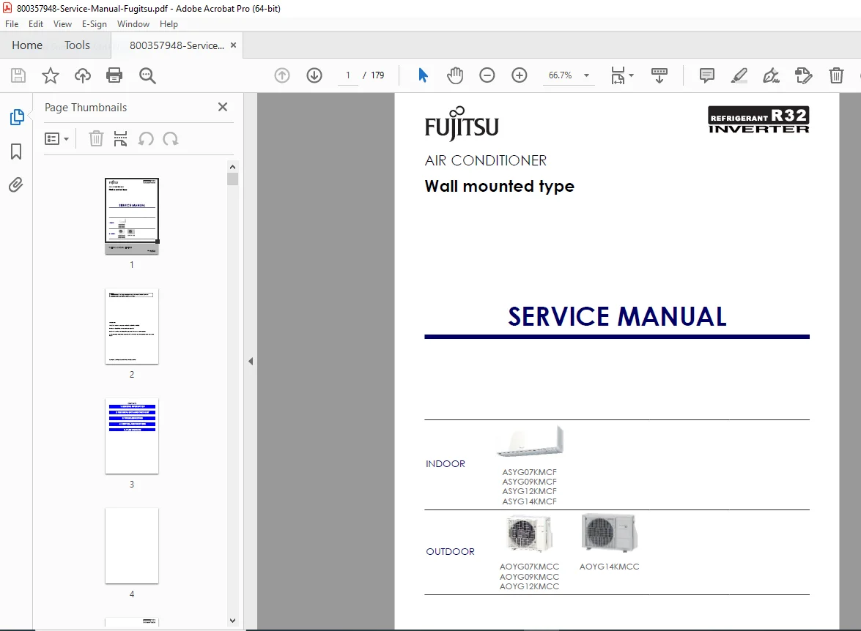The width and height of the screenshot is (861, 631).
Task: Click the Save file icon
Action: (18, 75)
